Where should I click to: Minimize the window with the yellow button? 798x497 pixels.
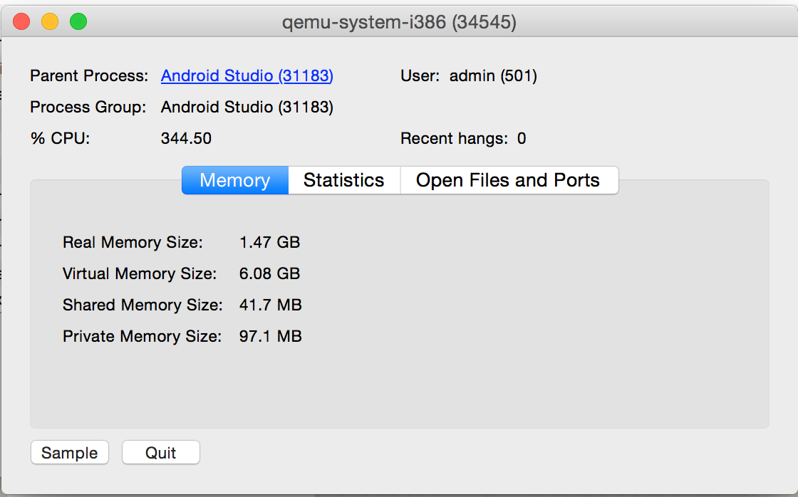pos(50,22)
